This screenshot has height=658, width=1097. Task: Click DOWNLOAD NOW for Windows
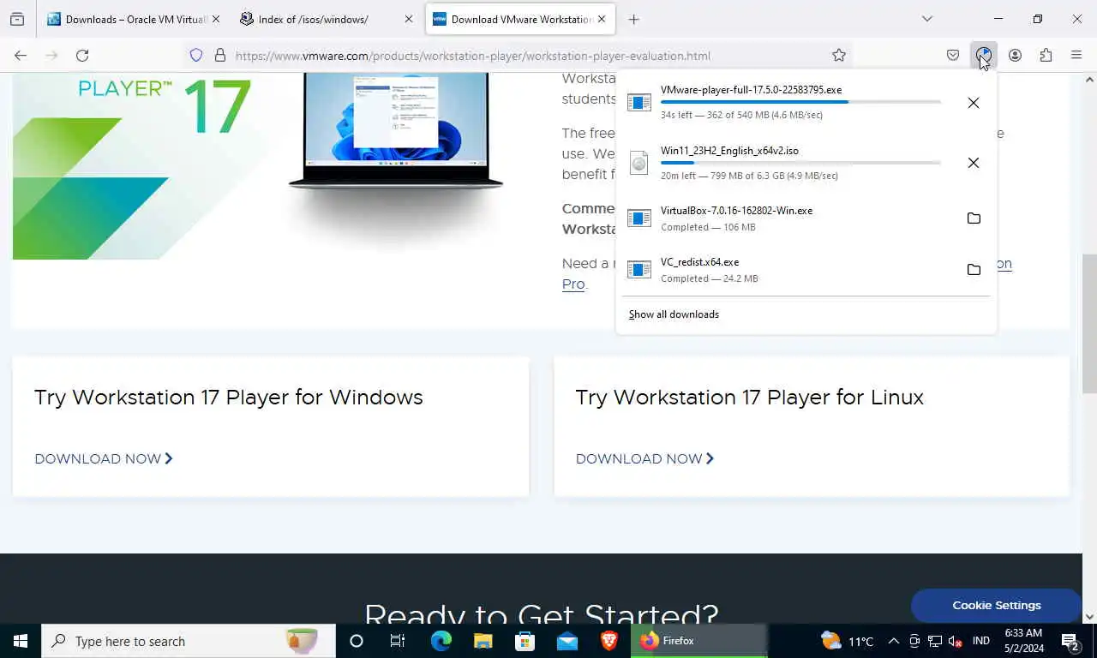tap(104, 458)
